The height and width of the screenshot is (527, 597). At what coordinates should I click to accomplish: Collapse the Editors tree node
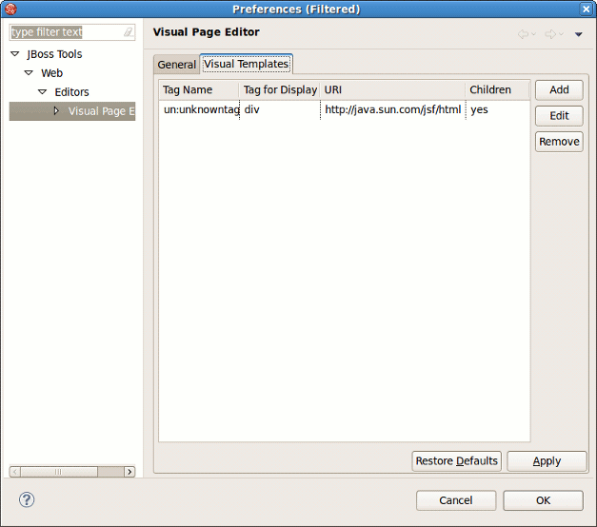42,92
